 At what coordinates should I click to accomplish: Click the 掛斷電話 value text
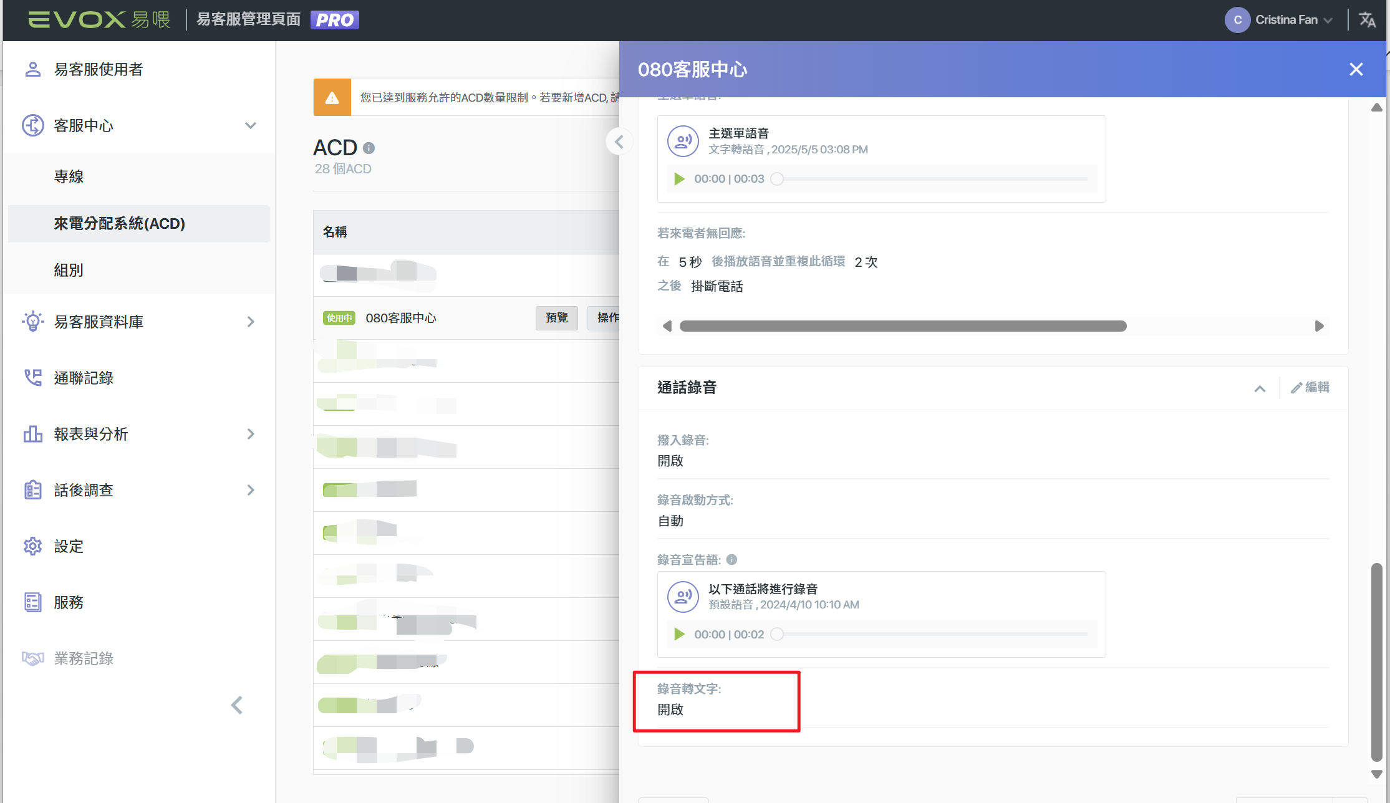(717, 286)
